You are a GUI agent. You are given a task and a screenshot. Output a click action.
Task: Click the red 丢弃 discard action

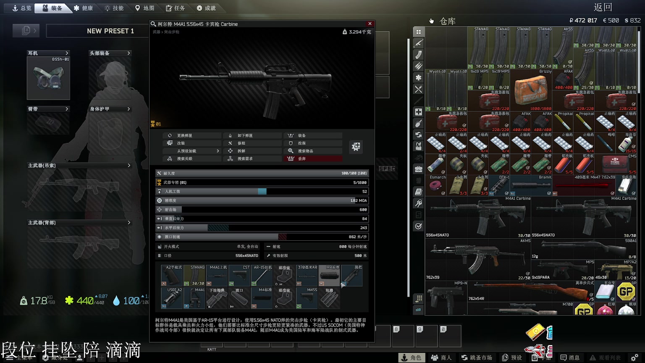click(313, 158)
